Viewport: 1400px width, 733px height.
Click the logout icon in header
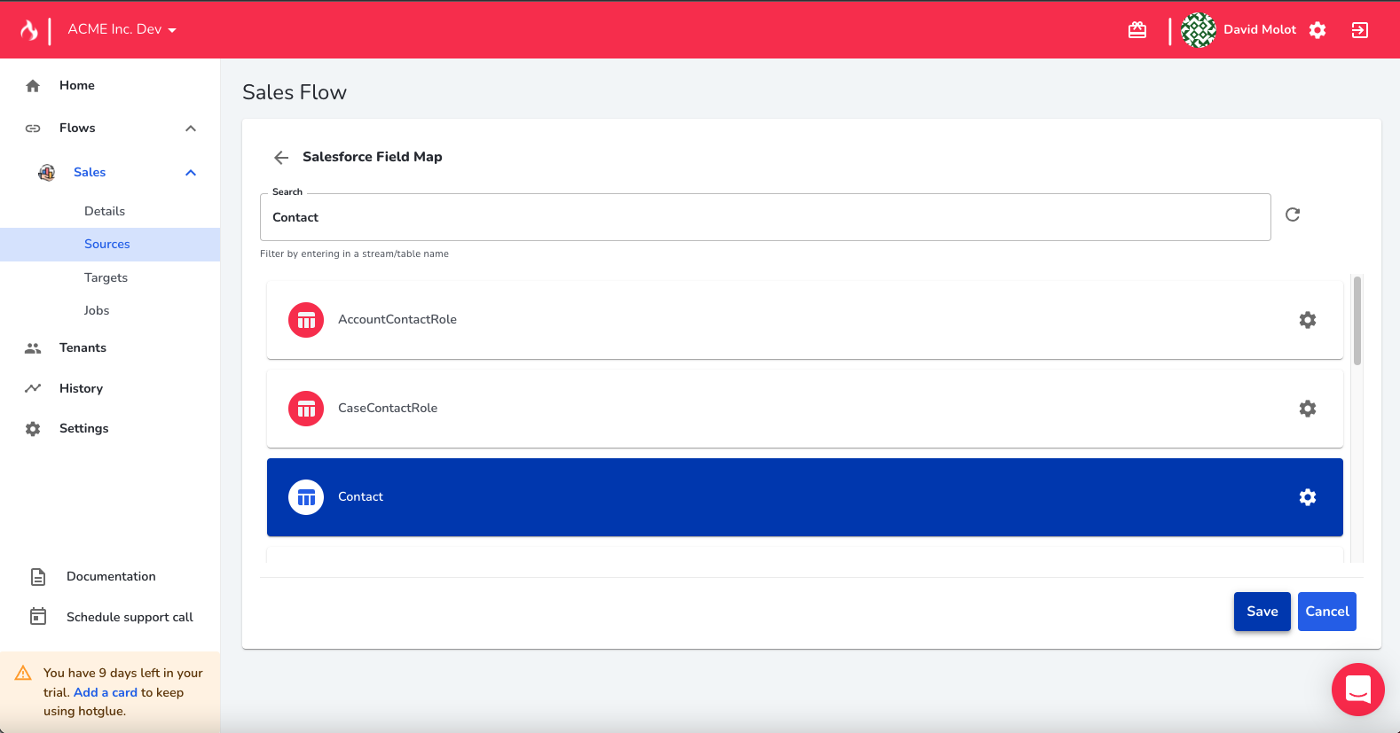tap(1359, 30)
